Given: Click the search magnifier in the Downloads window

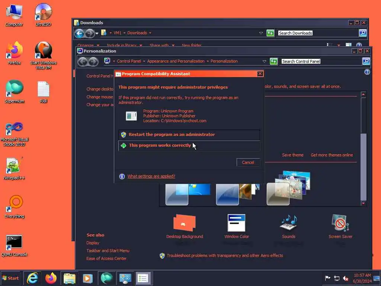Looking at the screenshot, I should [x=362, y=33].
